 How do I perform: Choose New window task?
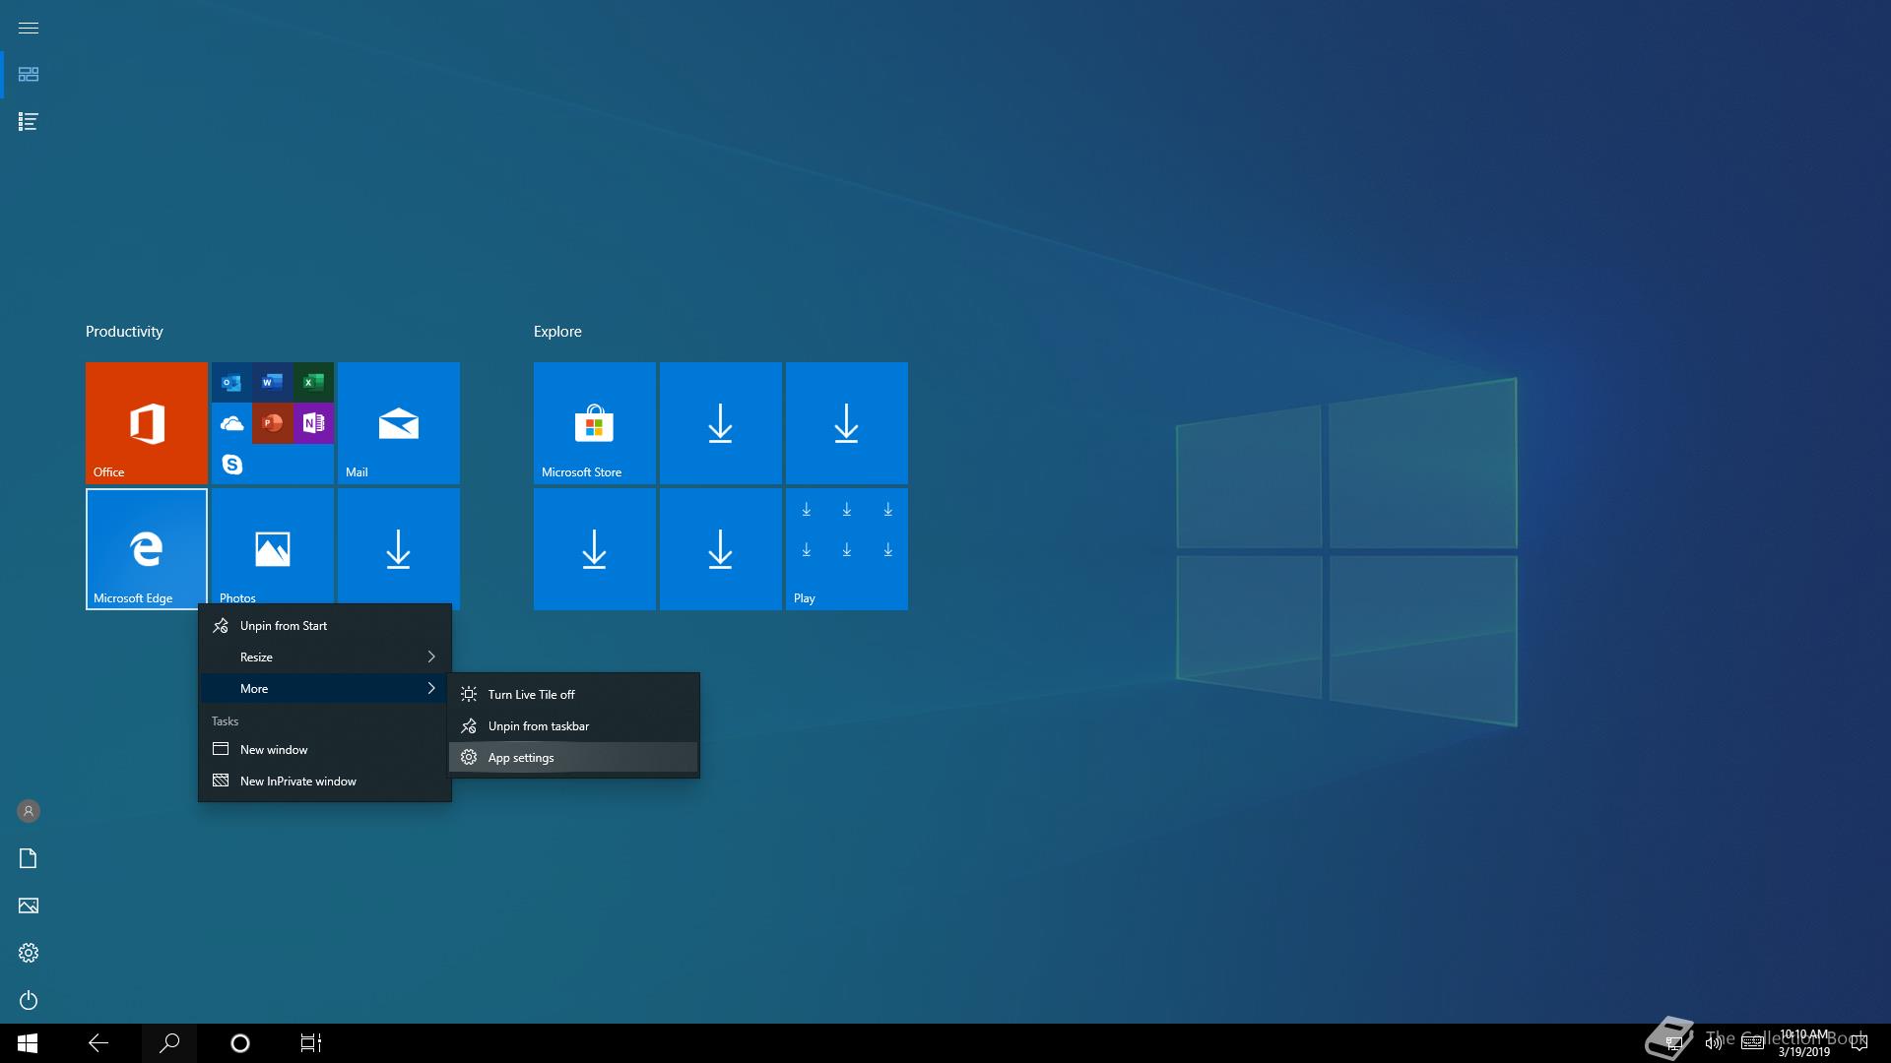point(325,750)
